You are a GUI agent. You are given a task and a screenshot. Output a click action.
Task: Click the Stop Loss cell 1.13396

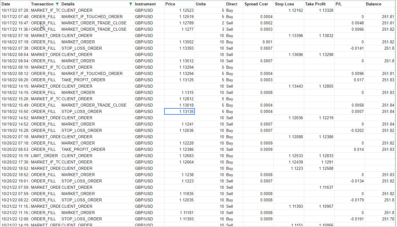pos(289,36)
